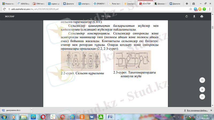The image size is (214, 120).
Task: Reload the current page
Action: 4,9
